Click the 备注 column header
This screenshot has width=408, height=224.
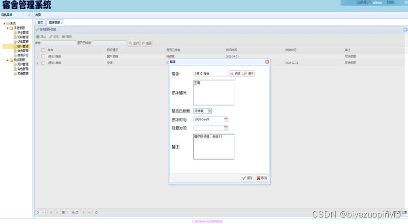(347, 50)
